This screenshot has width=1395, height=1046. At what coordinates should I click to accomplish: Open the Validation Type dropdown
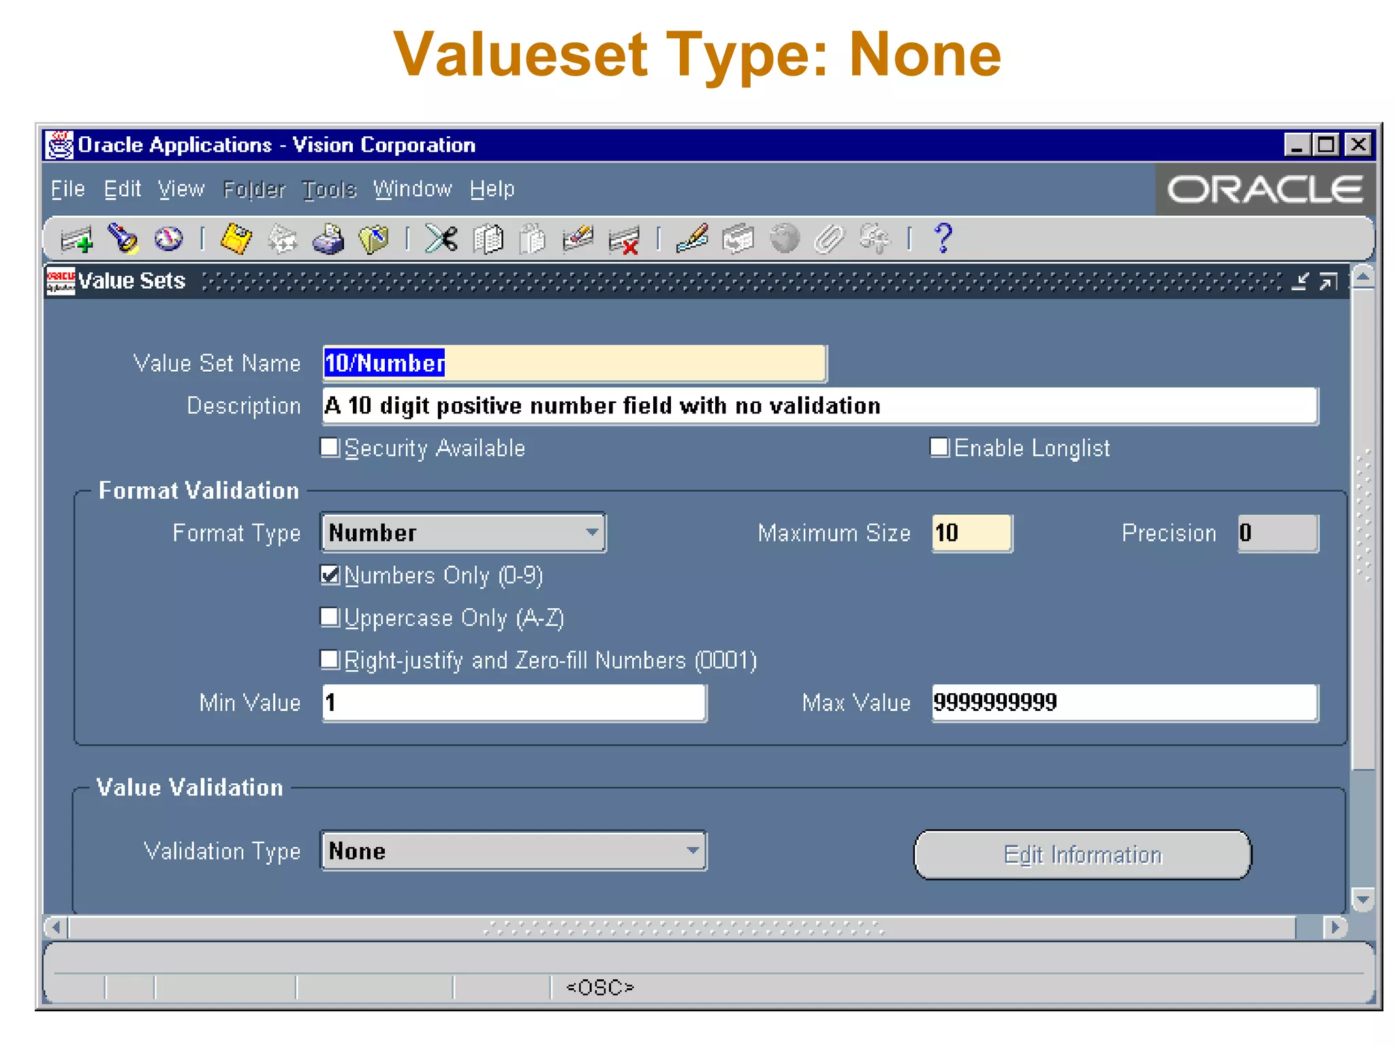514,851
